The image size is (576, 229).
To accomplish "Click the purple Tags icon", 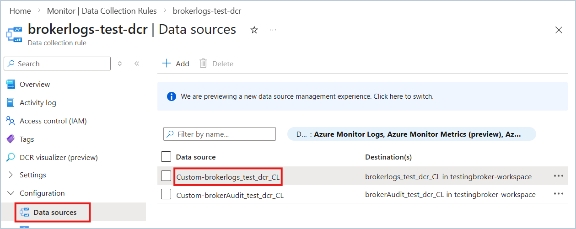I will 11,139.
